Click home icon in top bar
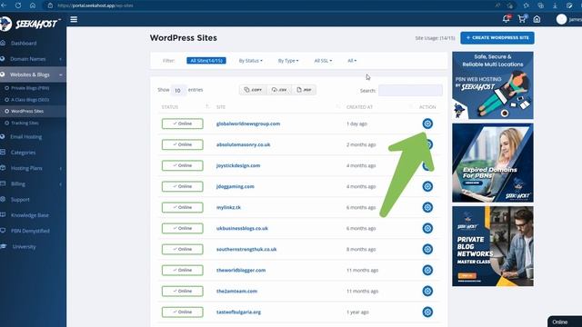The height and width of the screenshot is (327, 582). coord(537,19)
